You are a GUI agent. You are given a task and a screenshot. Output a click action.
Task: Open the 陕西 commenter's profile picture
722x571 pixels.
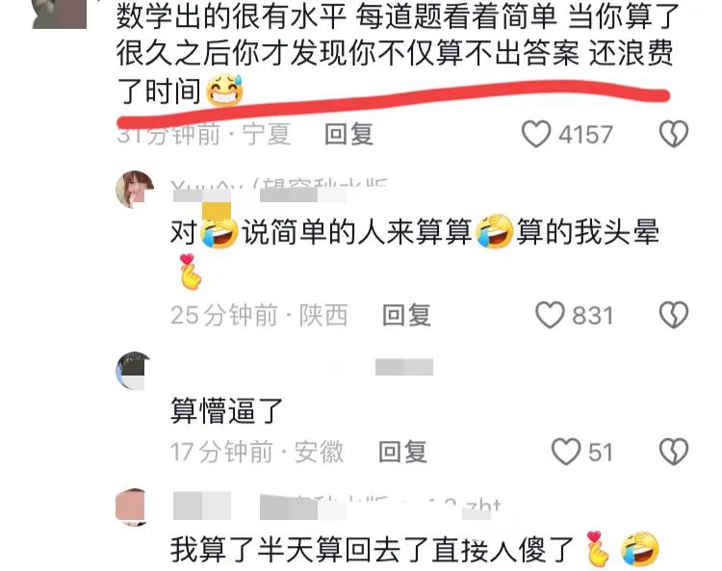point(135,190)
